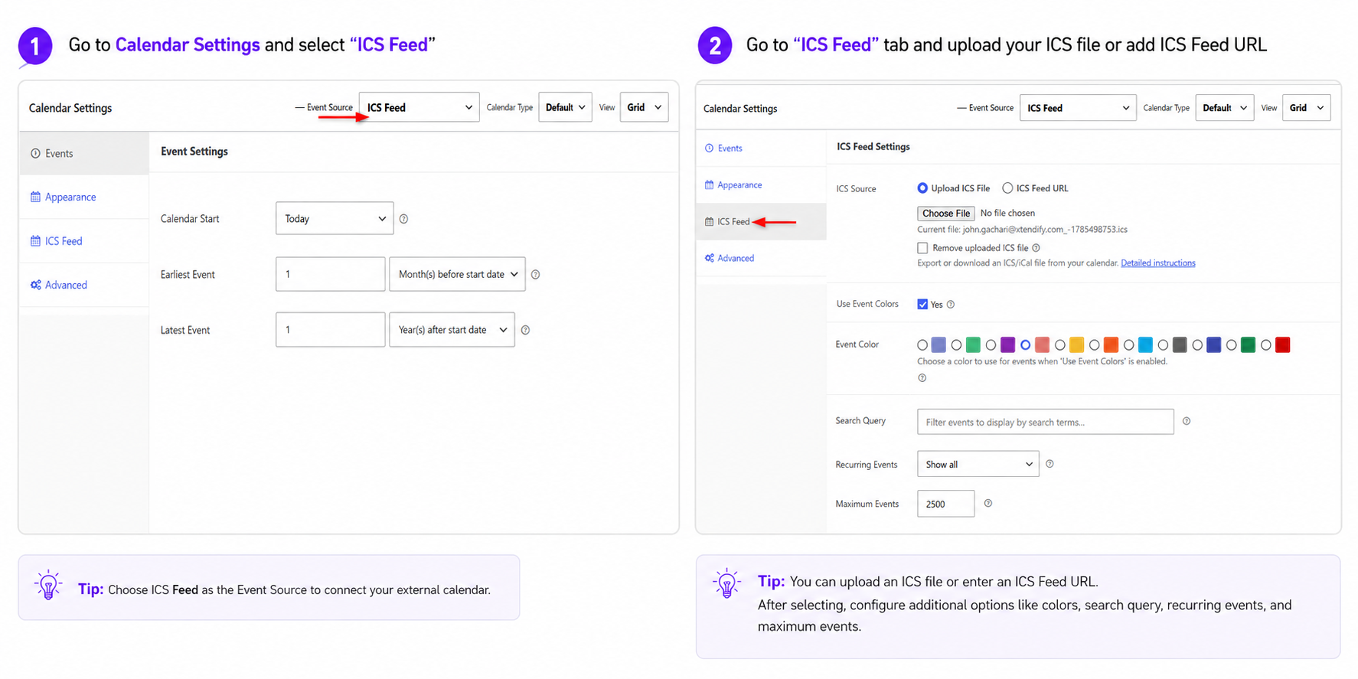Click help icon beside Recurring Events dropdown
Image resolution: width=1358 pixels, height=679 pixels.
click(1050, 464)
